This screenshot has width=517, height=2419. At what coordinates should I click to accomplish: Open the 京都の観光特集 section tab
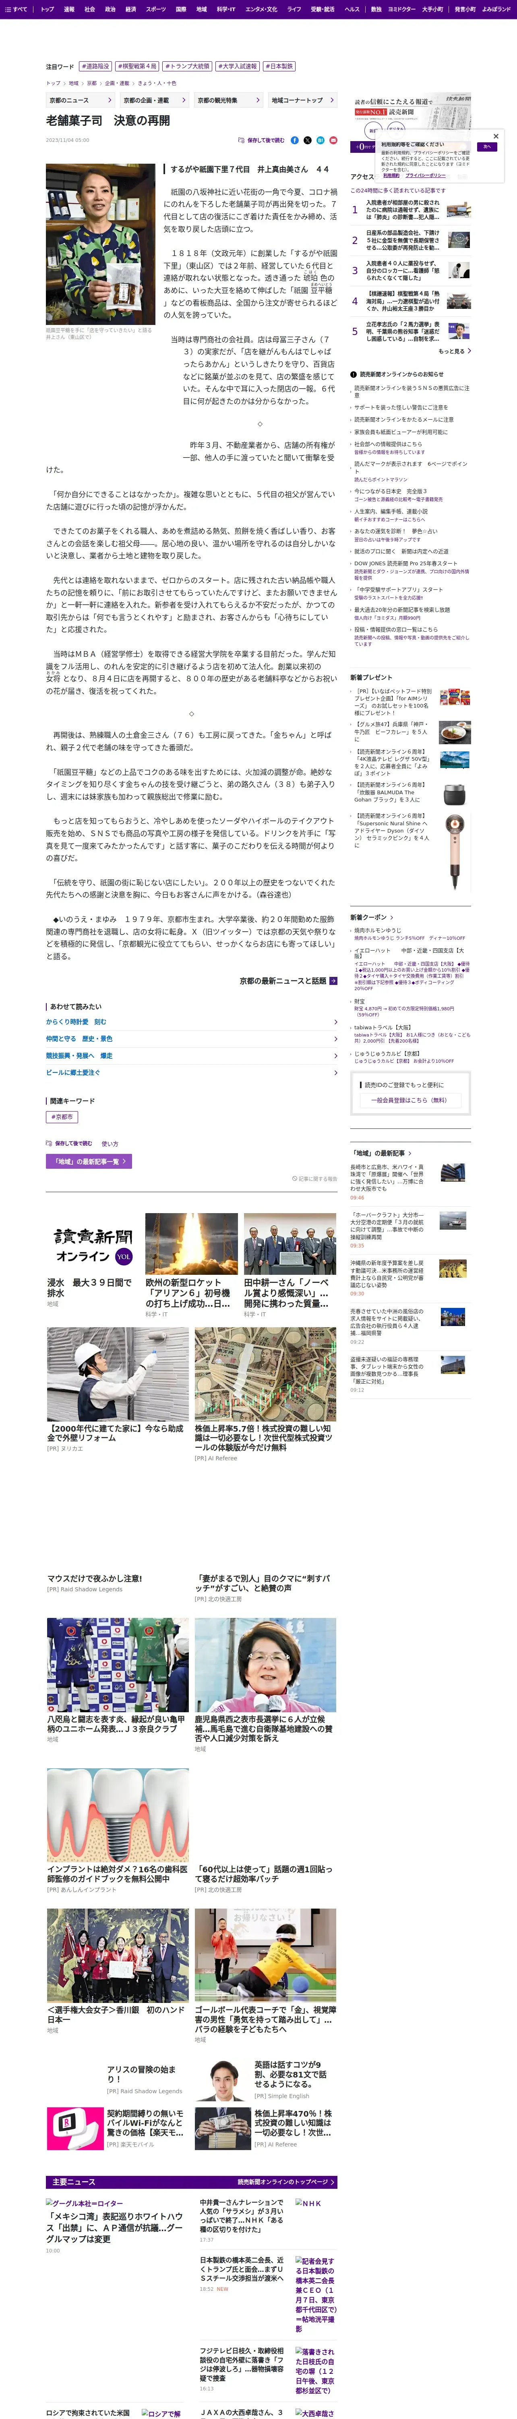coord(229,100)
